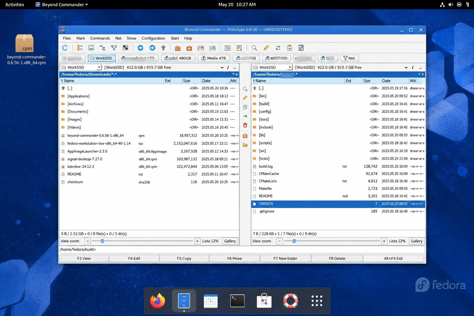Click the black-and-white invert selection toolbar icon
The width and height of the screenshot is (474, 316).
point(125,48)
